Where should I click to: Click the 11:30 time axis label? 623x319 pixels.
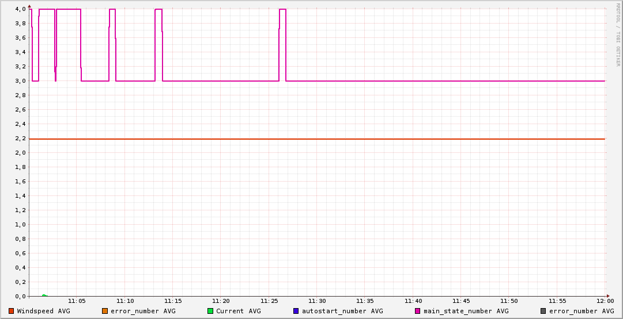tap(317, 301)
